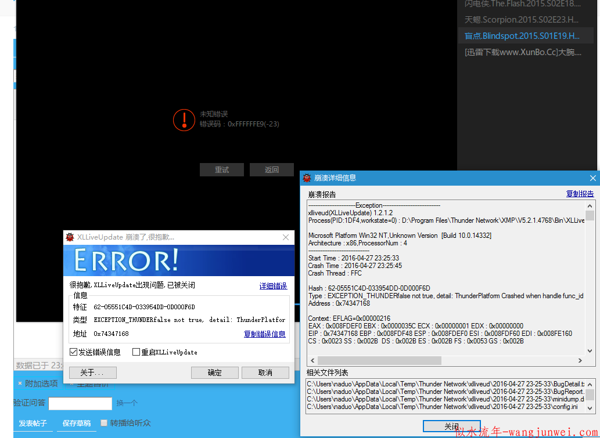600x438 pixels.
Task: Cancel the crash dialog with 取消
Action: coord(265,372)
